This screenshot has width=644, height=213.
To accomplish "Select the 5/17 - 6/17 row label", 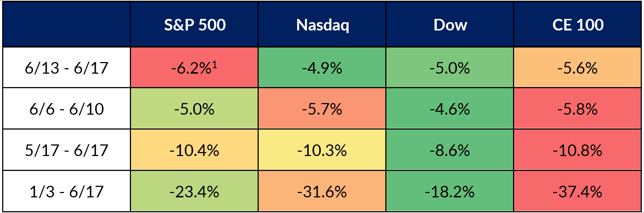I will click(66, 150).
